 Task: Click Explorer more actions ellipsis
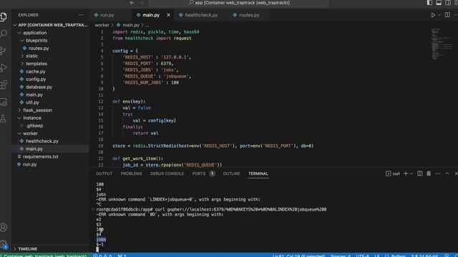81,15
